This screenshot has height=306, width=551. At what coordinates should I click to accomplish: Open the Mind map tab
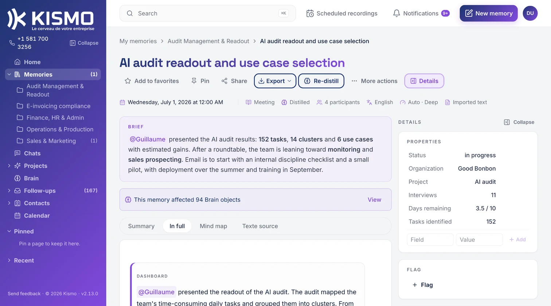click(213, 226)
